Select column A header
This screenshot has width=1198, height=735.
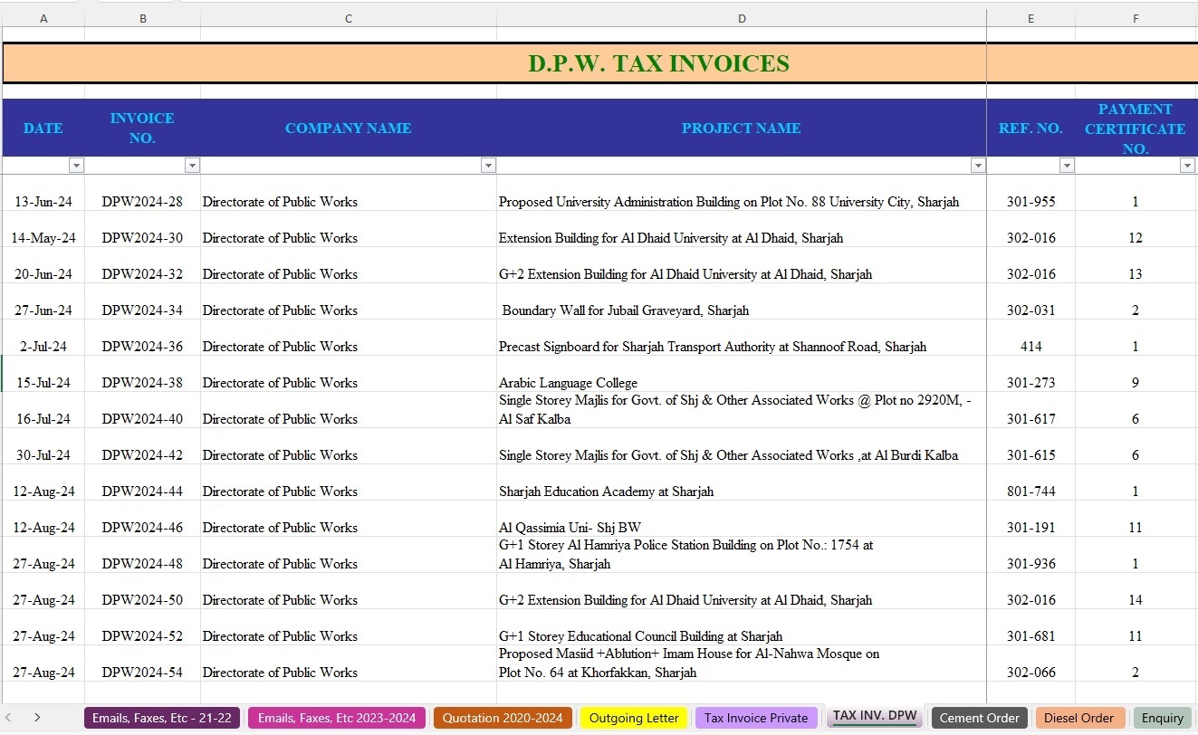pos(43,19)
